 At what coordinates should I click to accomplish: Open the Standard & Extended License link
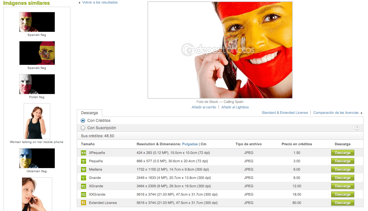pyautogui.click(x=284, y=113)
